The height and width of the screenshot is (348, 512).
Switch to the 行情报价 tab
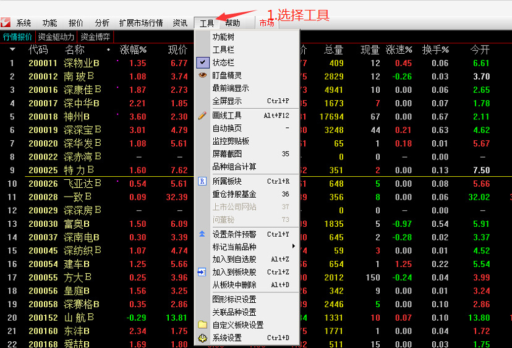[x=17, y=37]
